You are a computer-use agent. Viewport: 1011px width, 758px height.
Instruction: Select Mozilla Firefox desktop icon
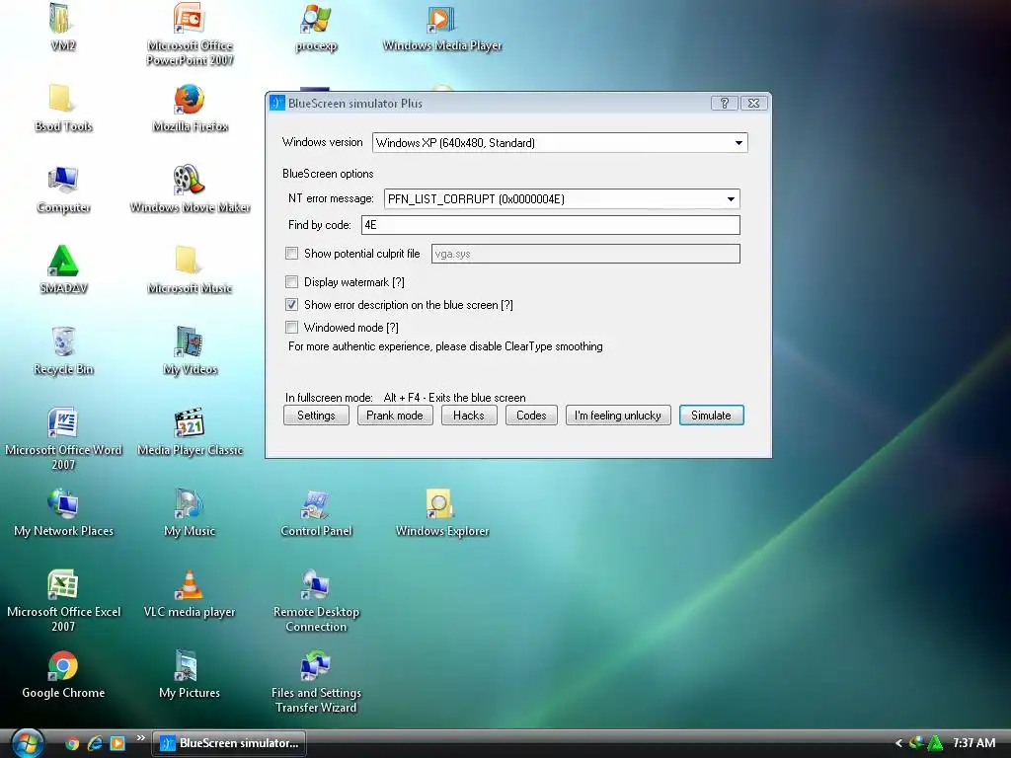pyautogui.click(x=190, y=107)
